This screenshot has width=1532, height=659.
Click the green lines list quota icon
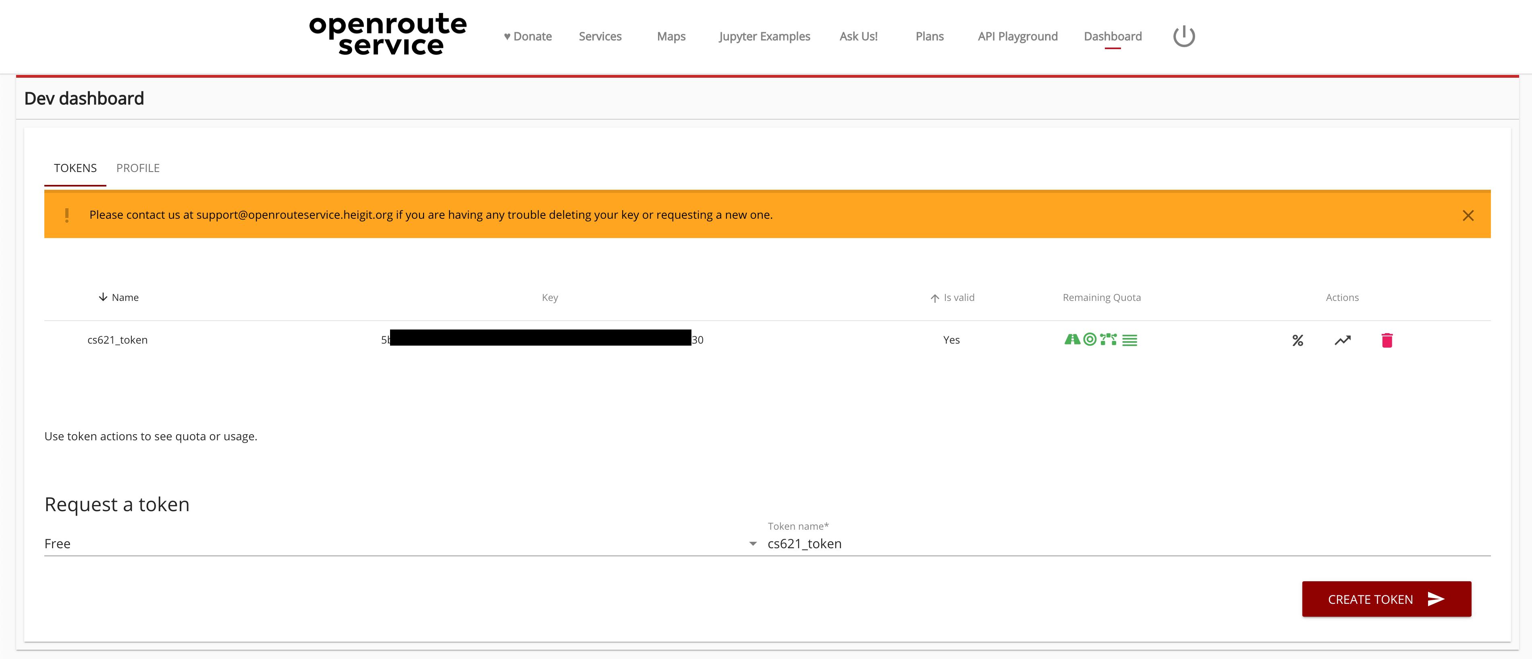tap(1129, 340)
